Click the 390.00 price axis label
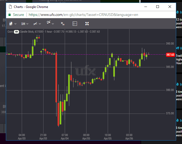The height and width of the screenshot is (144, 182). coord(170,44)
